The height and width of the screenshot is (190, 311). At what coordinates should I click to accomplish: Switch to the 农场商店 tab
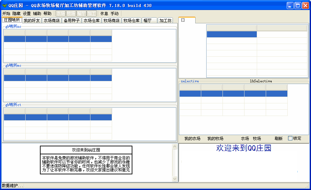coord(52,21)
